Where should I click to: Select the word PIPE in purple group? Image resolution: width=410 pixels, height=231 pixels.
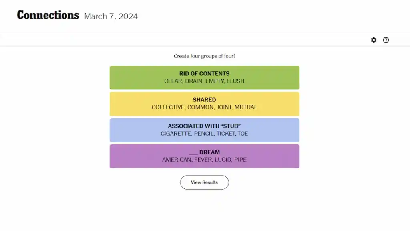click(240, 160)
